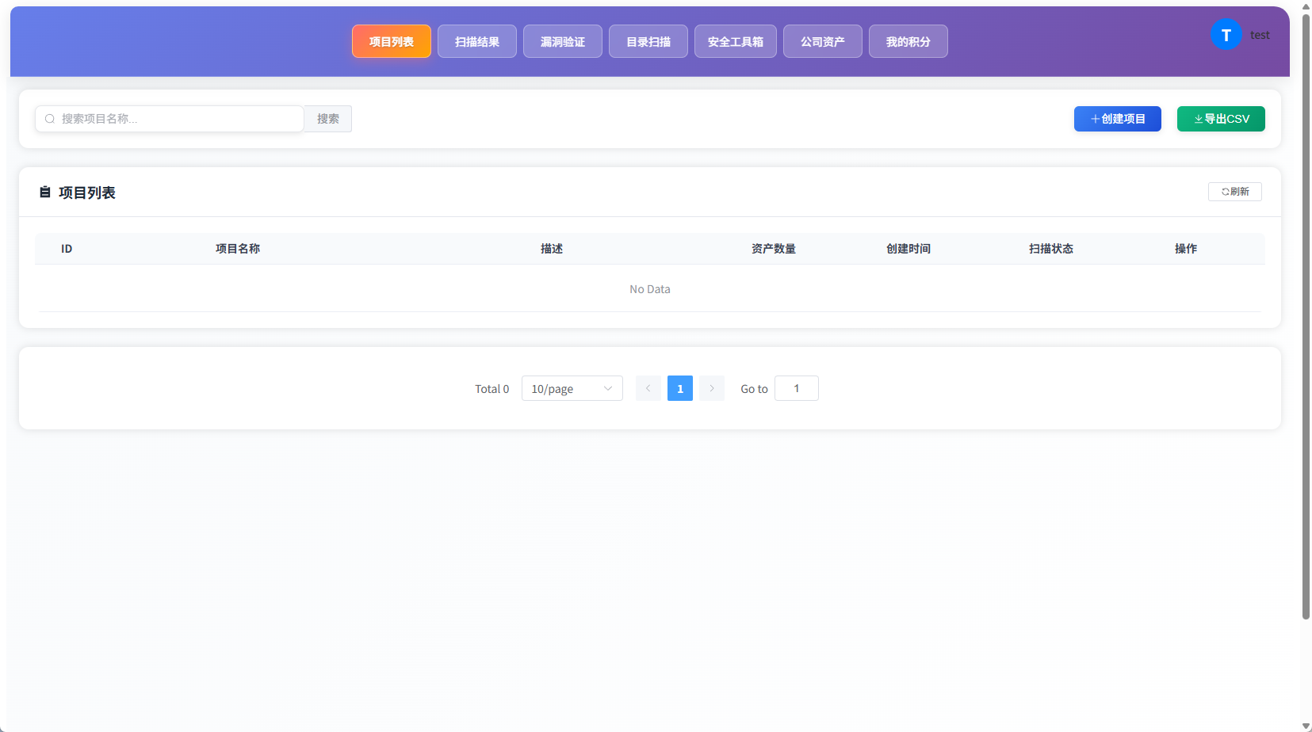Click the 描述 column header
The width and height of the screenshot is (1312, 732).
tap(552, 249)
